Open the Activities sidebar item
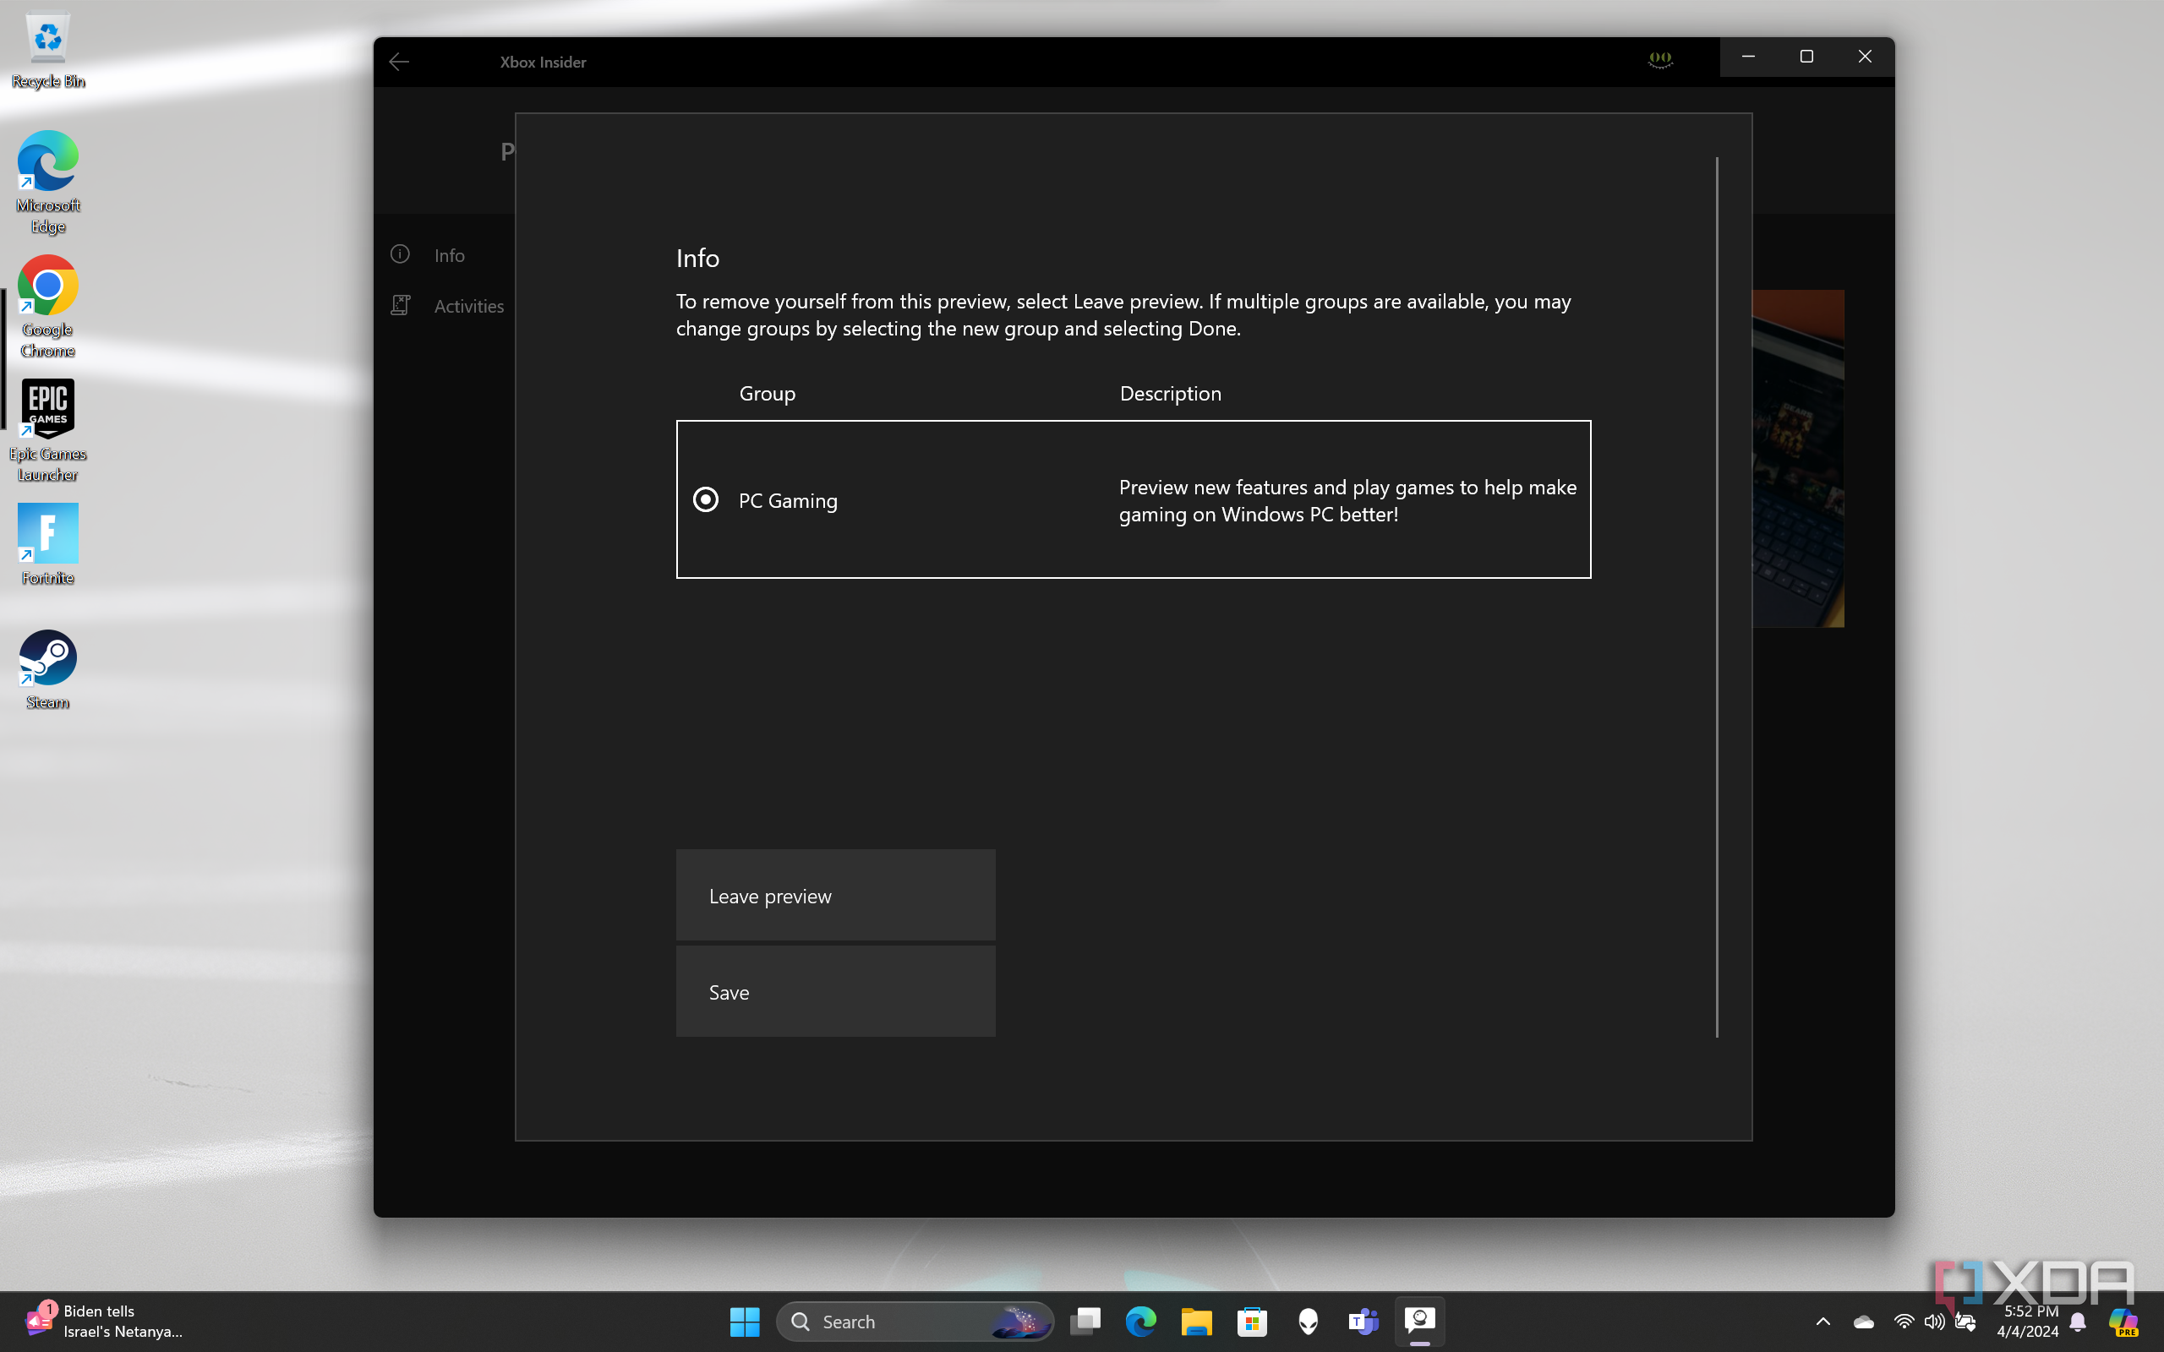Viewport: 2164px width, 1352px height. click(x=467, y=306)
